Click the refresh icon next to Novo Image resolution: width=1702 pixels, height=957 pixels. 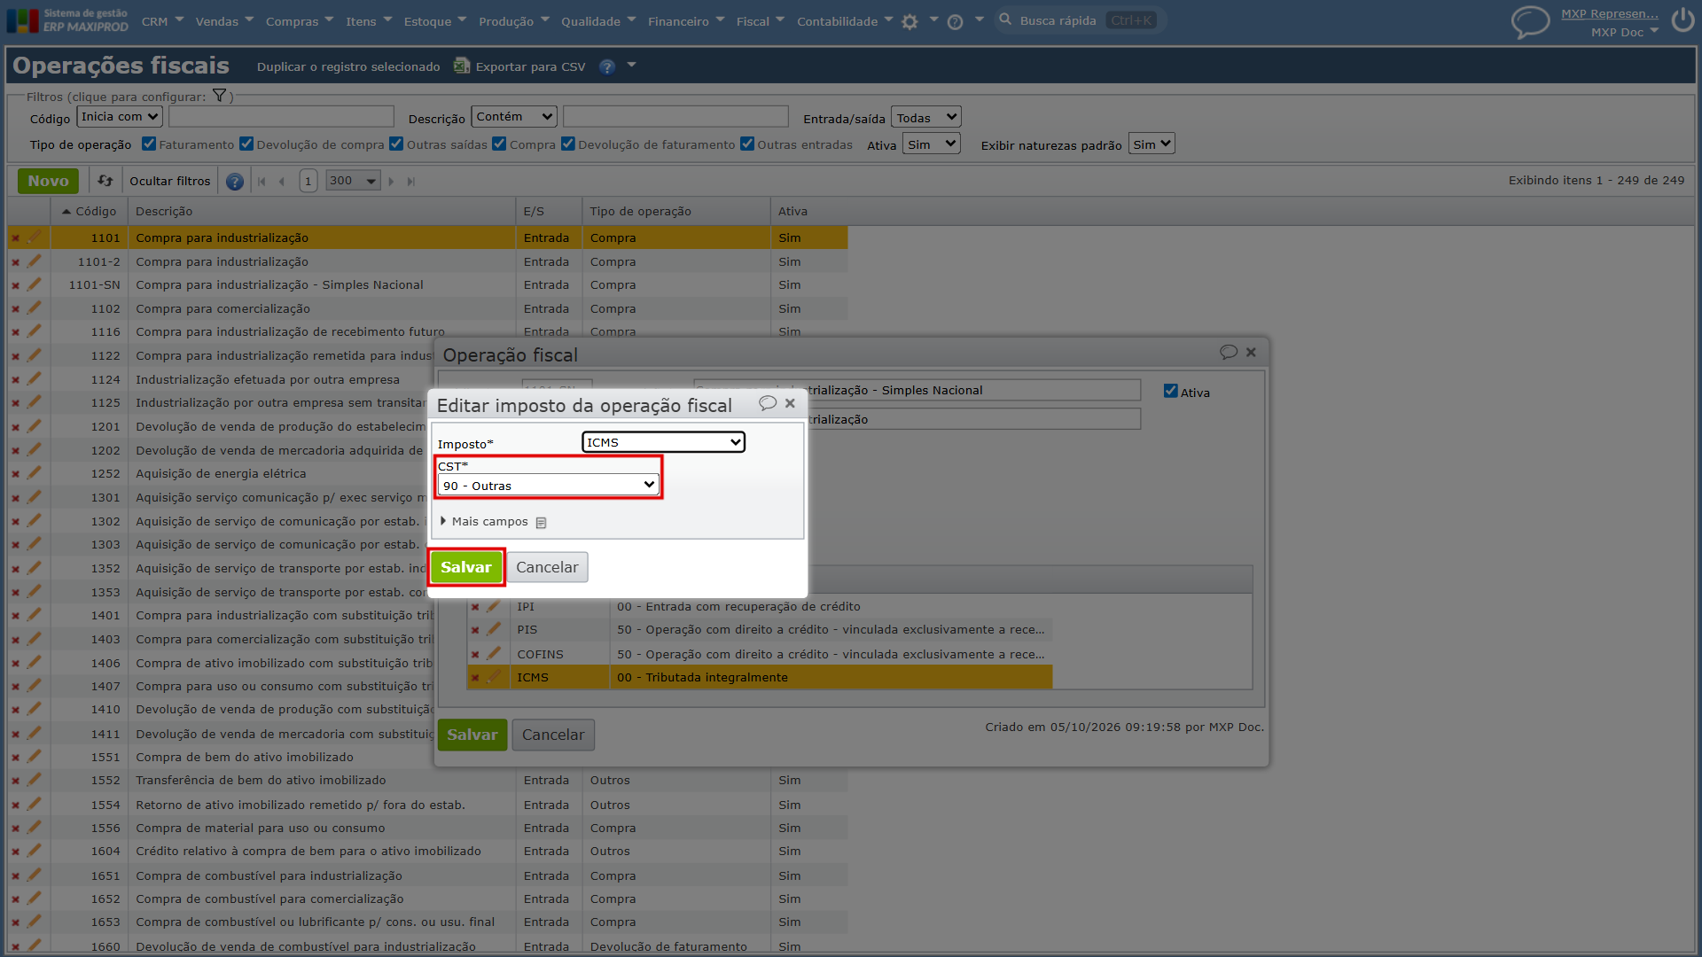(x=105, y=181)
